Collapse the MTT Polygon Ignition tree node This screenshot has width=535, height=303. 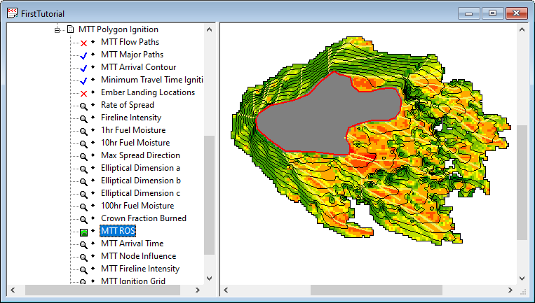(x=57, y=30)
